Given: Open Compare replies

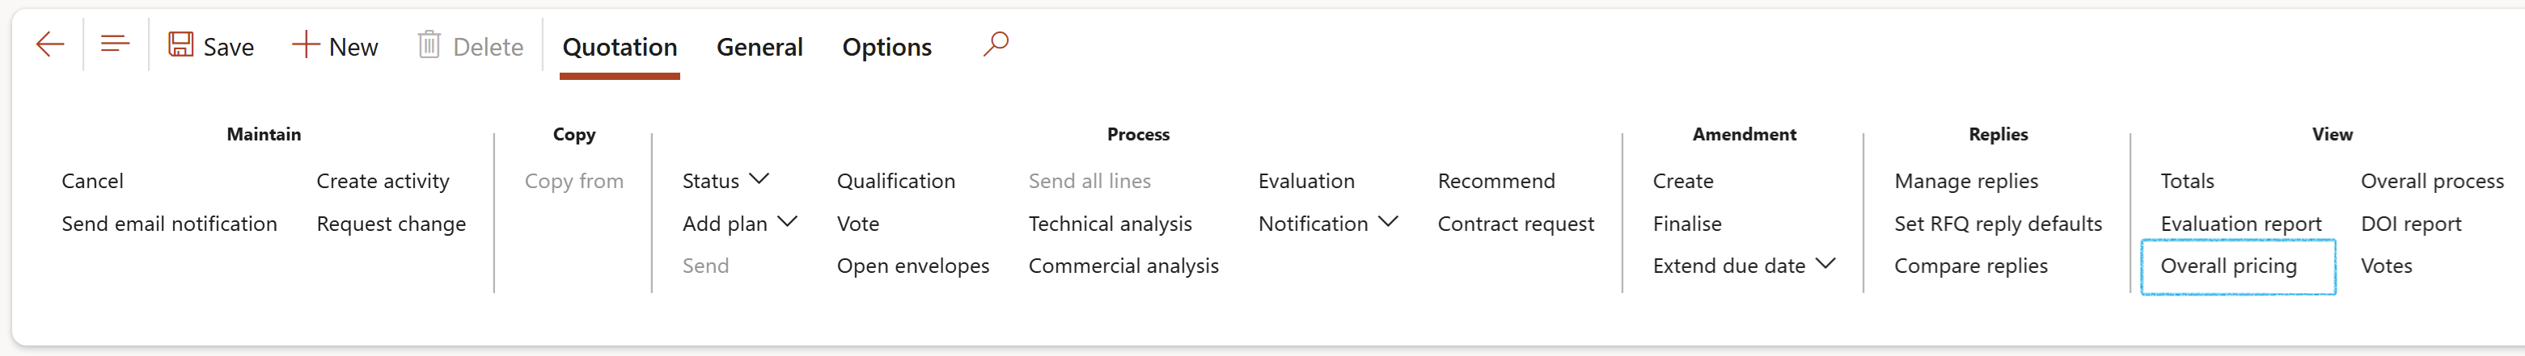Looking at the screenshot, I should (1970, 266).
